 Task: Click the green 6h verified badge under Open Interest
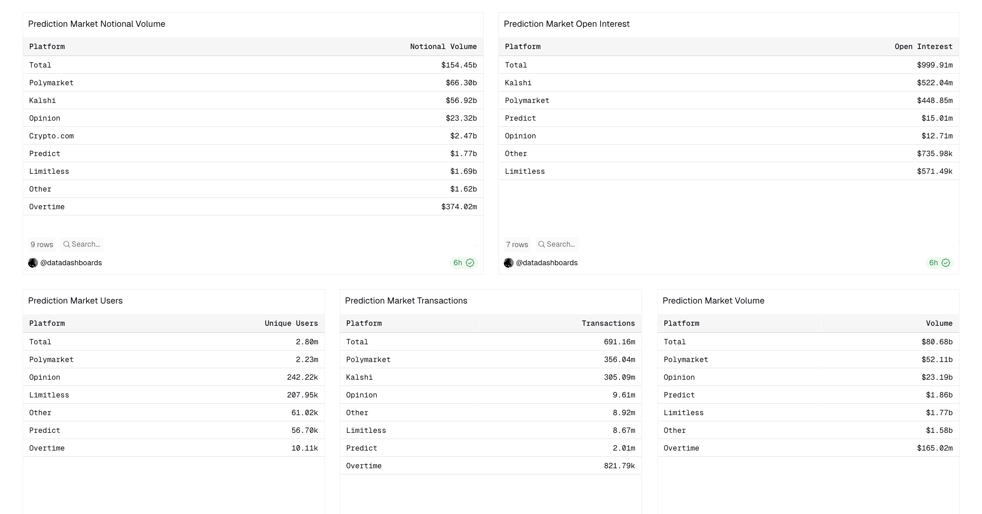click(x=939, y=263)
